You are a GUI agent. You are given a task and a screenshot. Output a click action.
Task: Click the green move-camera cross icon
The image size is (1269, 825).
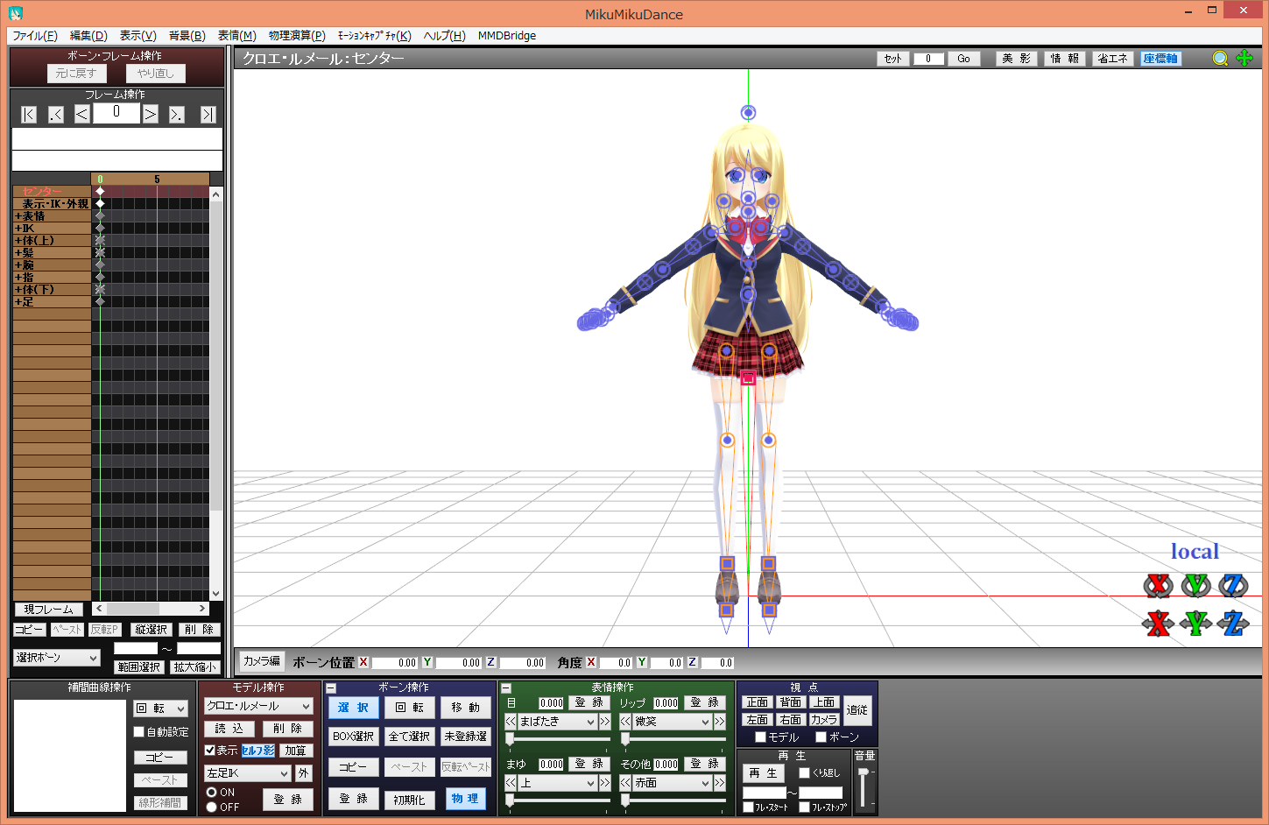pos(1244,58)
